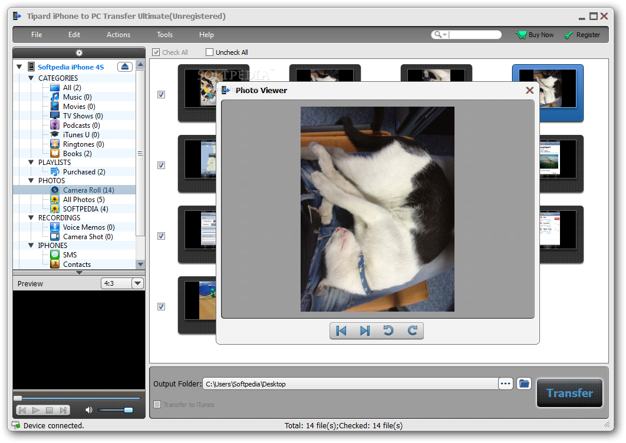
Task: Select the SOFTPEDIA photo album
Action: tap(85, 209)
